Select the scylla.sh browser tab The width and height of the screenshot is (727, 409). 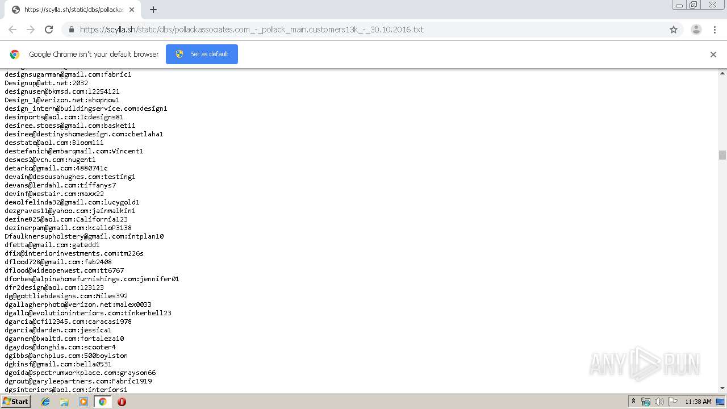72,10
